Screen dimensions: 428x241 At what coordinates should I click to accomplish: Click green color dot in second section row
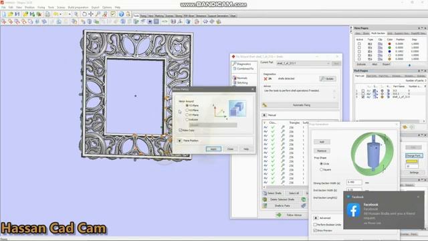389,48
